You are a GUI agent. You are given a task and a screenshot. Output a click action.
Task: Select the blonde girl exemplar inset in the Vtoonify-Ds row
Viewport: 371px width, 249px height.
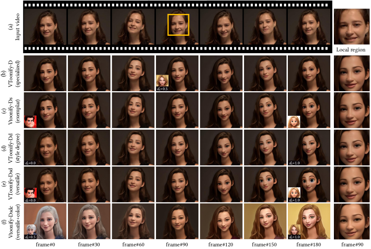point(294,122)
